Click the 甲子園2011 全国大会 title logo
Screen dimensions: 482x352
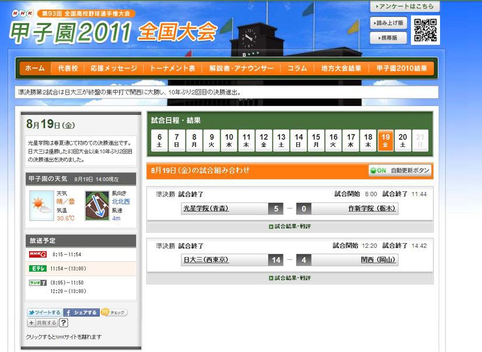113,31
